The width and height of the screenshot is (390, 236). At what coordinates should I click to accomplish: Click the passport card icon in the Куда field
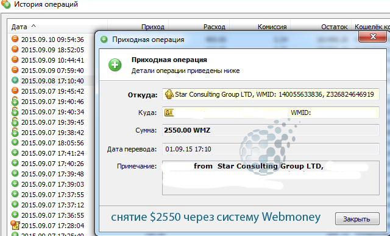(169, 113)
